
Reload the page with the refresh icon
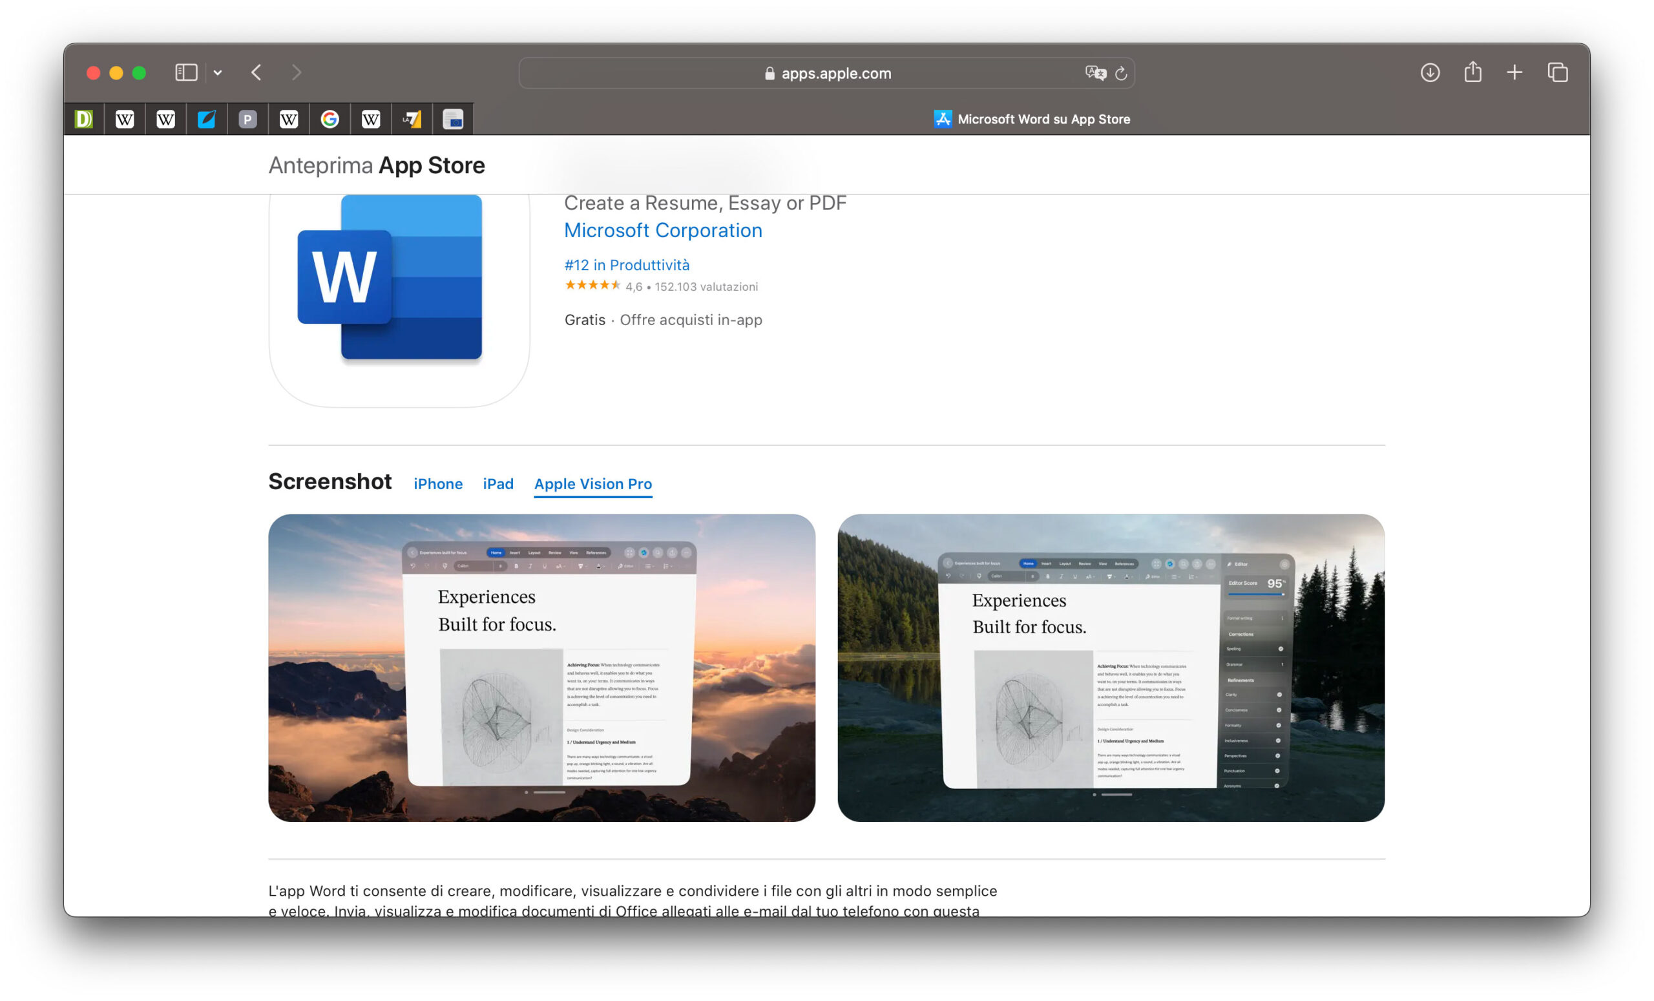pyautogui.click(x=1121, y=73)
